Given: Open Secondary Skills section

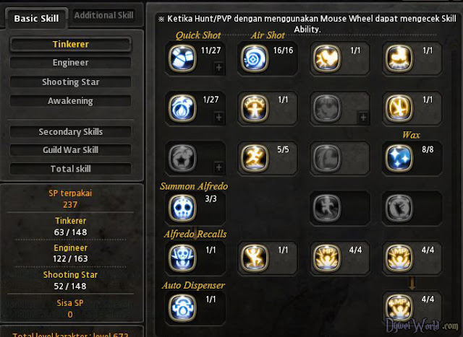Looking at the screenshot, I should click(71, 131).
